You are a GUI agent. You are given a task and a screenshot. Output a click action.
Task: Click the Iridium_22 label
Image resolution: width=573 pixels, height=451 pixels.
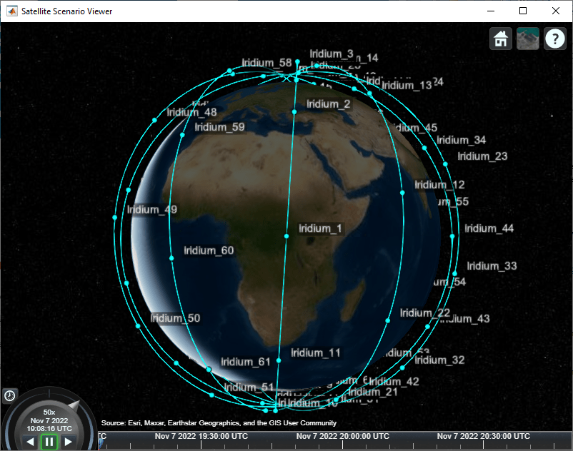click(425, 313)
